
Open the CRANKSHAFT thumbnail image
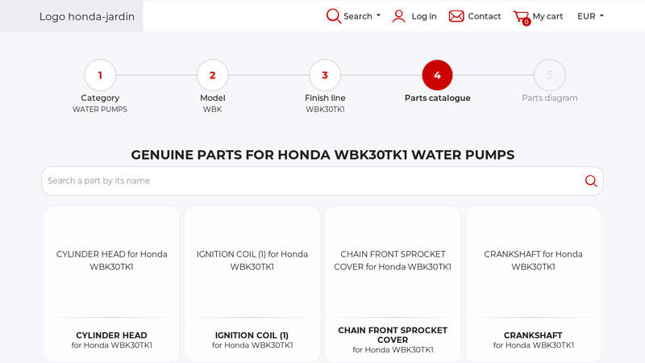tap(533, 261)
